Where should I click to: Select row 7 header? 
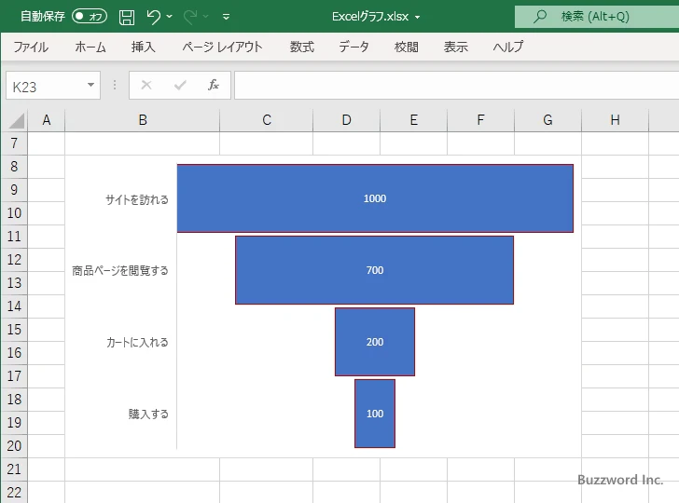(x=14, y=143)
